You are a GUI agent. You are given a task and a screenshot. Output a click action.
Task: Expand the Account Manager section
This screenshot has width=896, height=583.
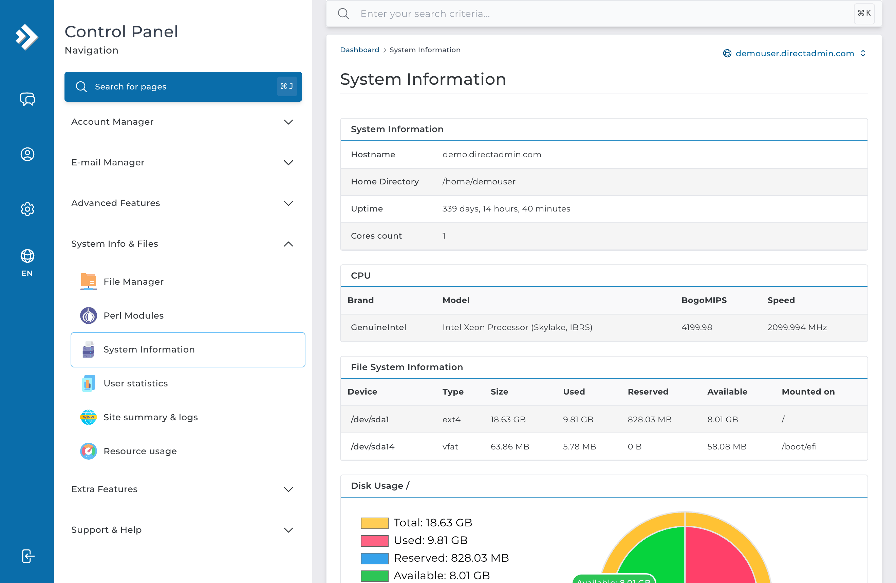click(x=183, y=122)
